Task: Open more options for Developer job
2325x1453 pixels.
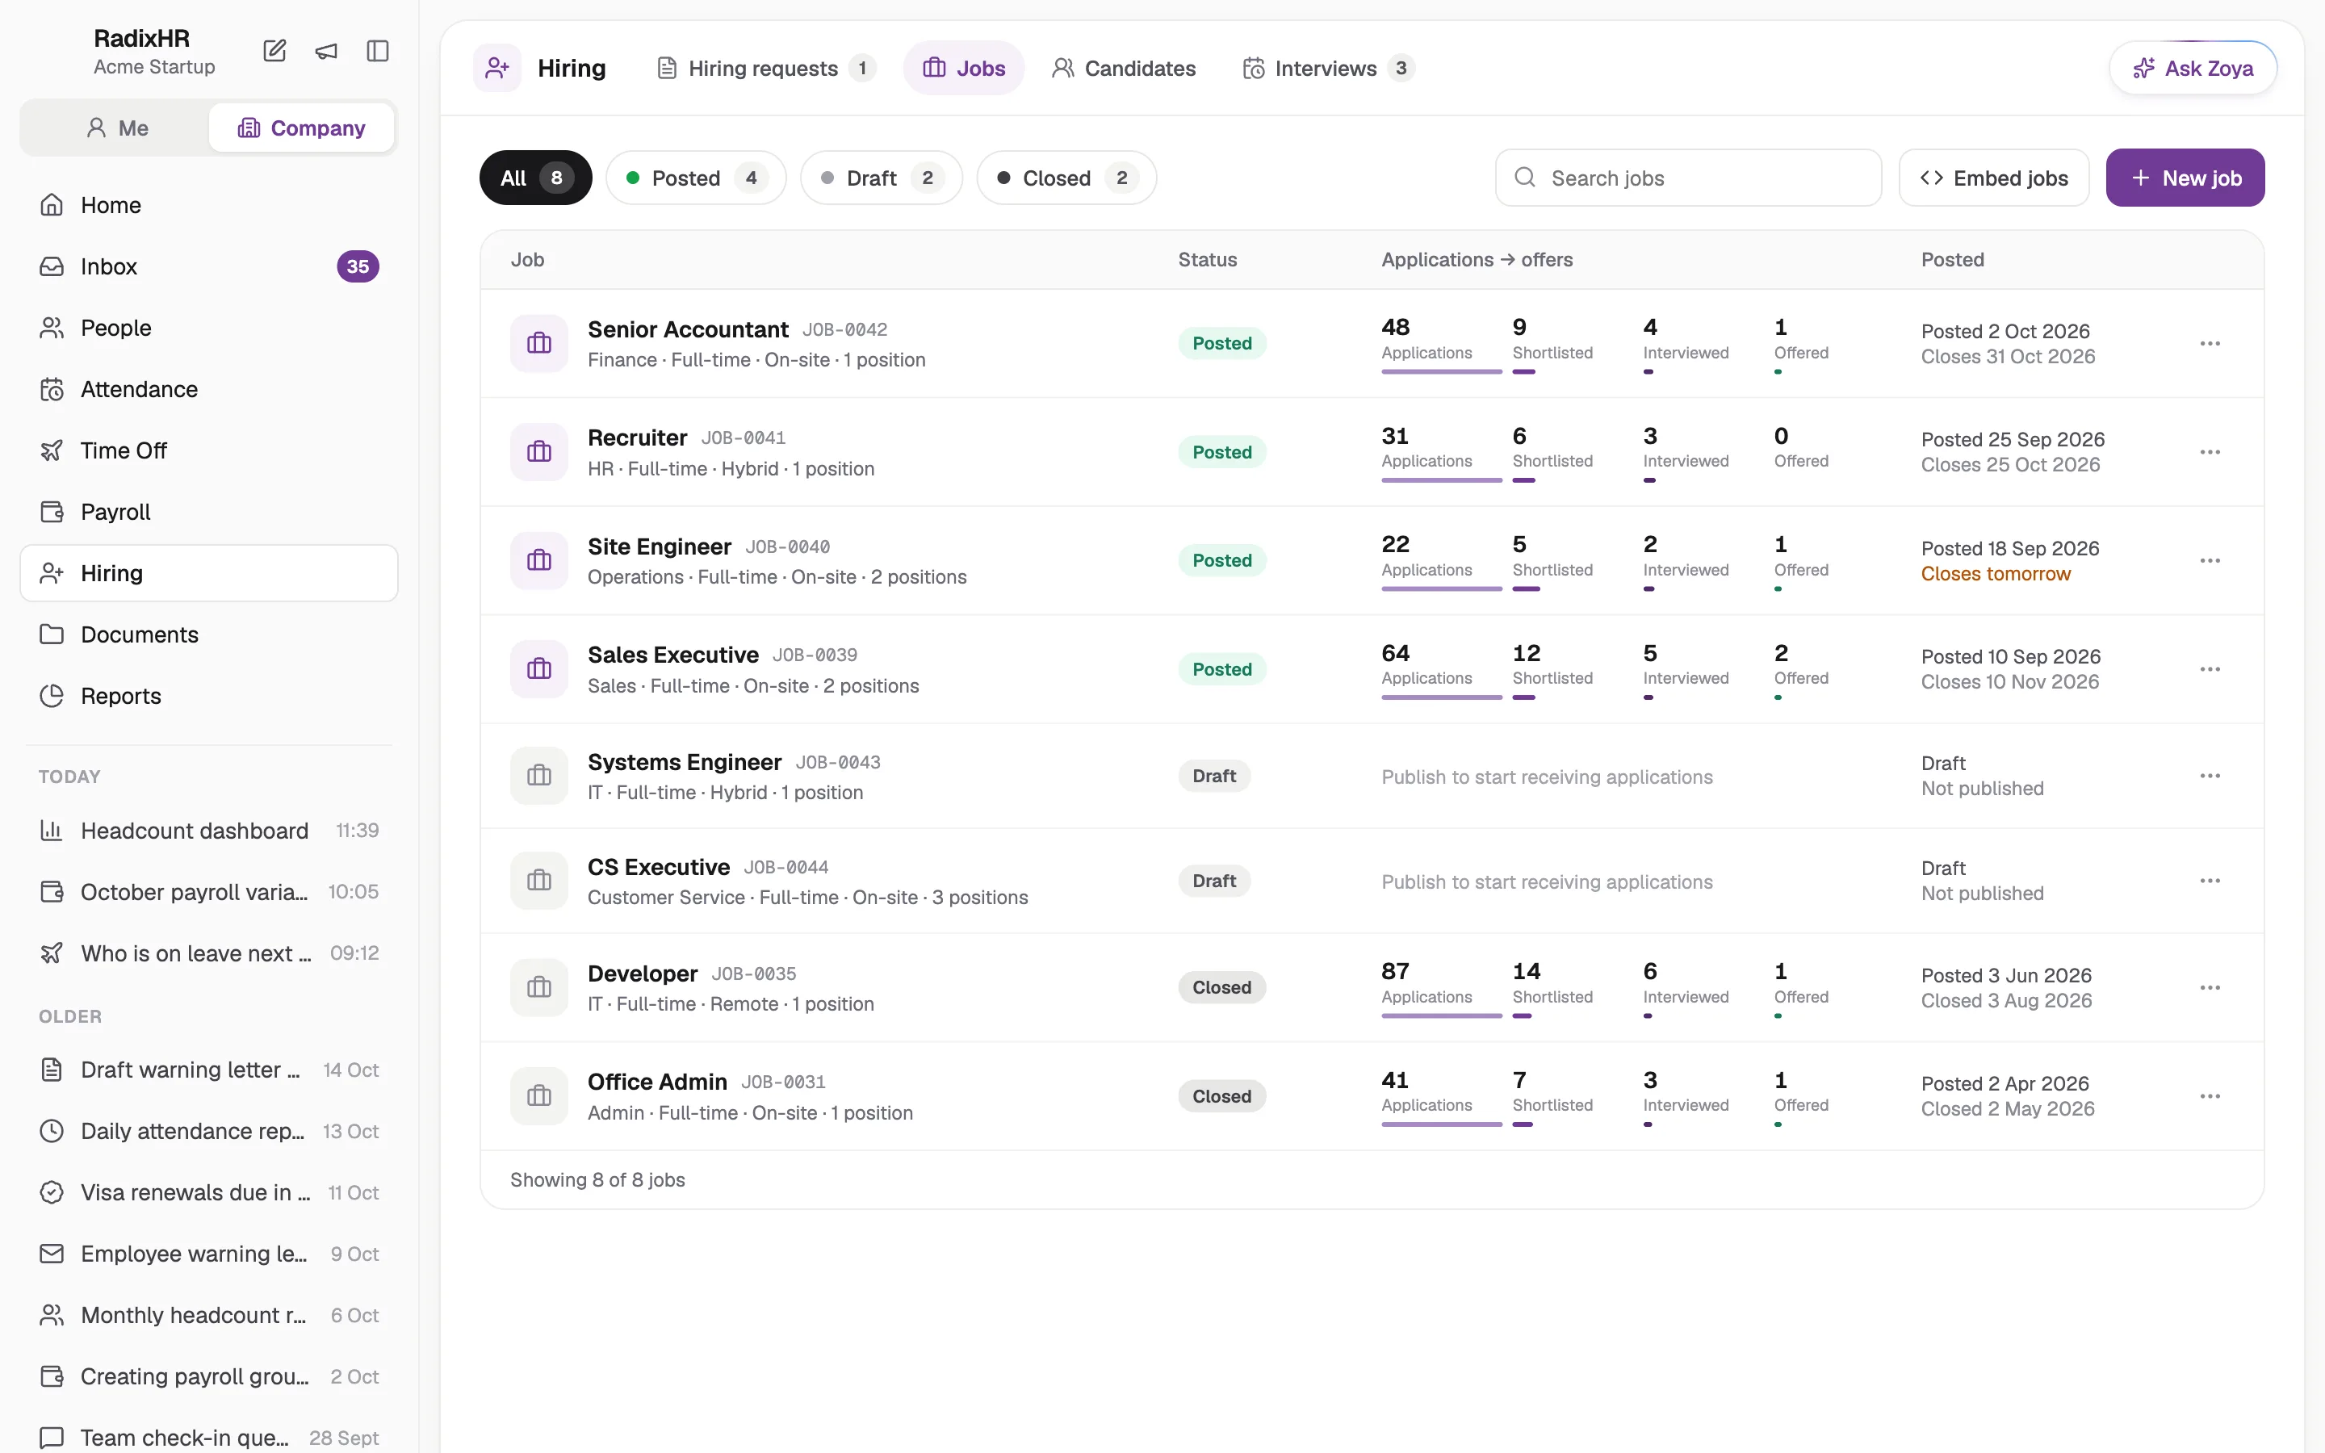Action: click(2210, 988)
